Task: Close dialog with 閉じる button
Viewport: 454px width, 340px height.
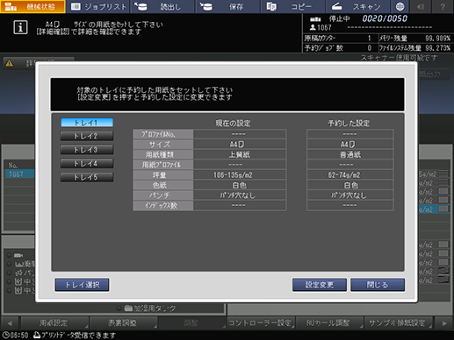Action: click(x=378, y=285)
